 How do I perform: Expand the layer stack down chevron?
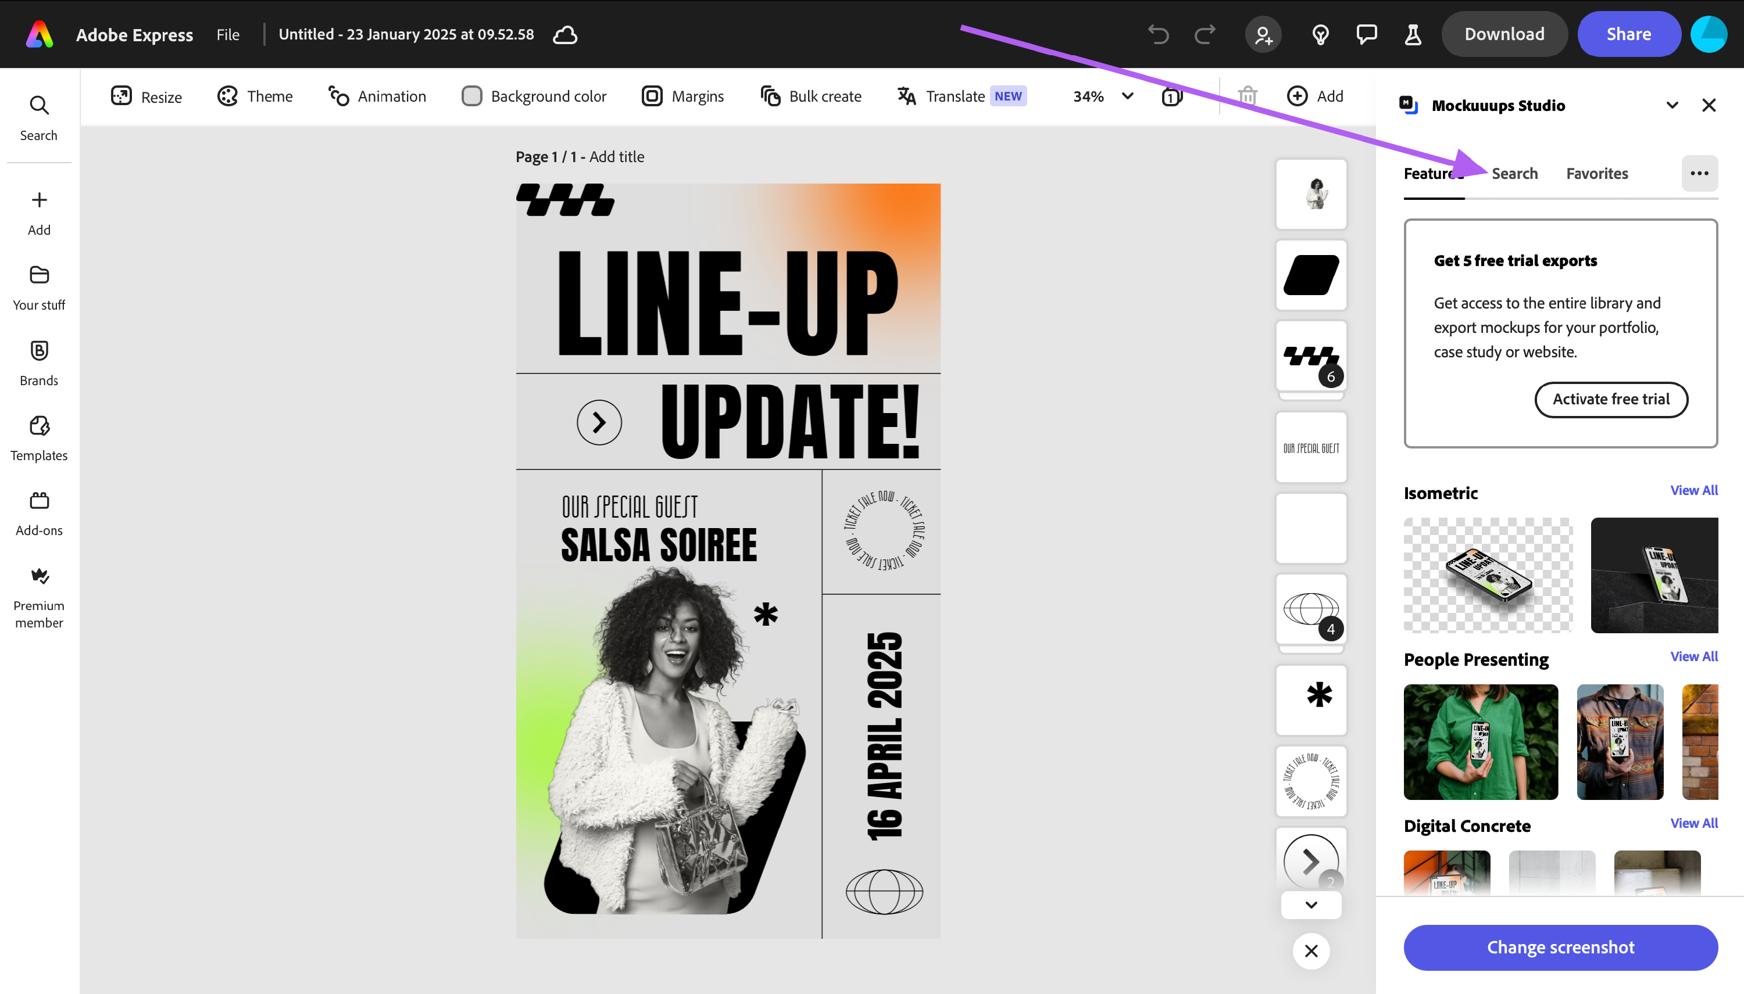[x=1311, y=905]
